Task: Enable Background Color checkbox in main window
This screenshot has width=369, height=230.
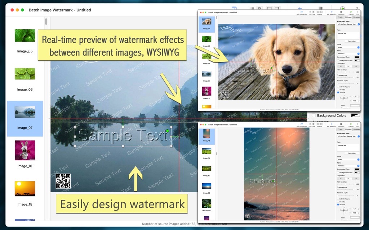Action: [x=314, y=115]
